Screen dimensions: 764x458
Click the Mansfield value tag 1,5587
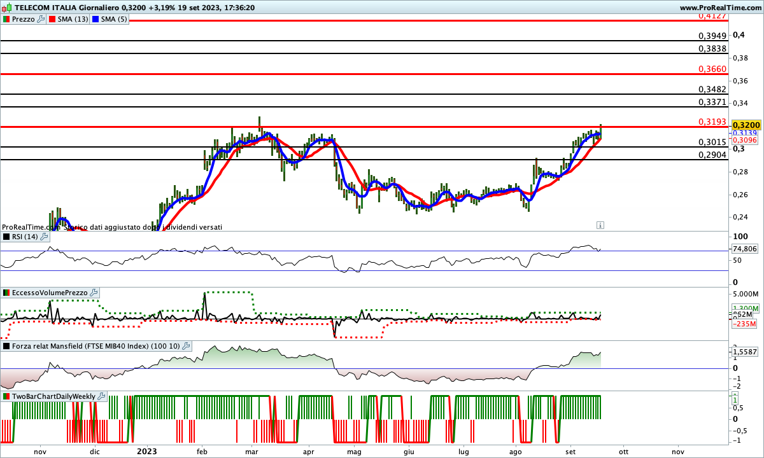745,351
